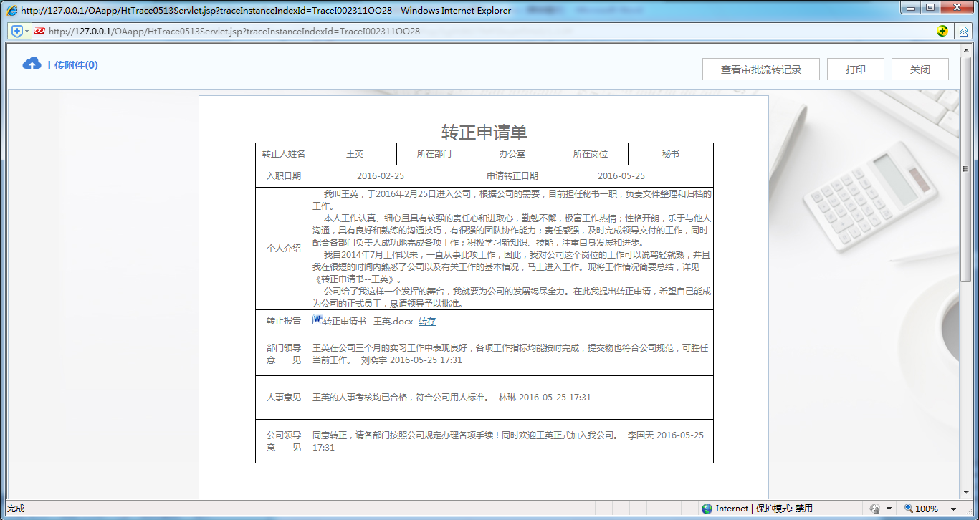The width and height of the screenshot is (979, 520).
Task: Enable Compatibility View with the broken page icon
Action: point(964,31)
